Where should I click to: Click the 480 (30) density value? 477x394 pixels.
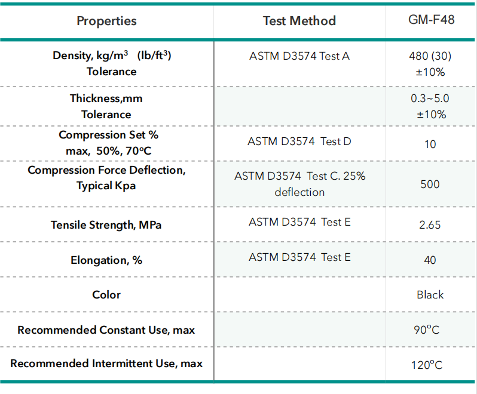tap(430, 56)
